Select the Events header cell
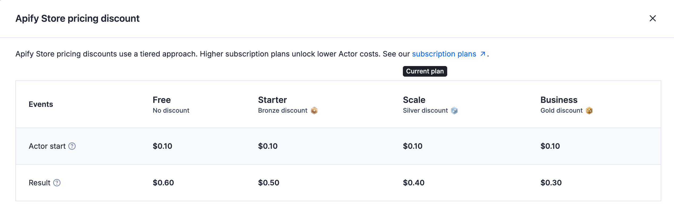674x210 pixels. [x=41, y=104]
